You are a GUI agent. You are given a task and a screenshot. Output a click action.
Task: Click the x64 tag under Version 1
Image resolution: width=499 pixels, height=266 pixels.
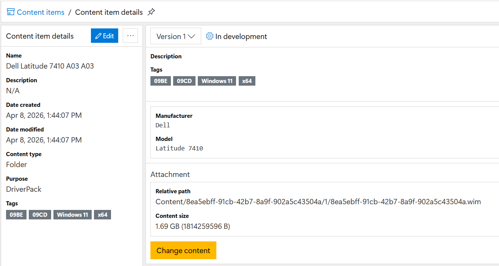point(247,81)
